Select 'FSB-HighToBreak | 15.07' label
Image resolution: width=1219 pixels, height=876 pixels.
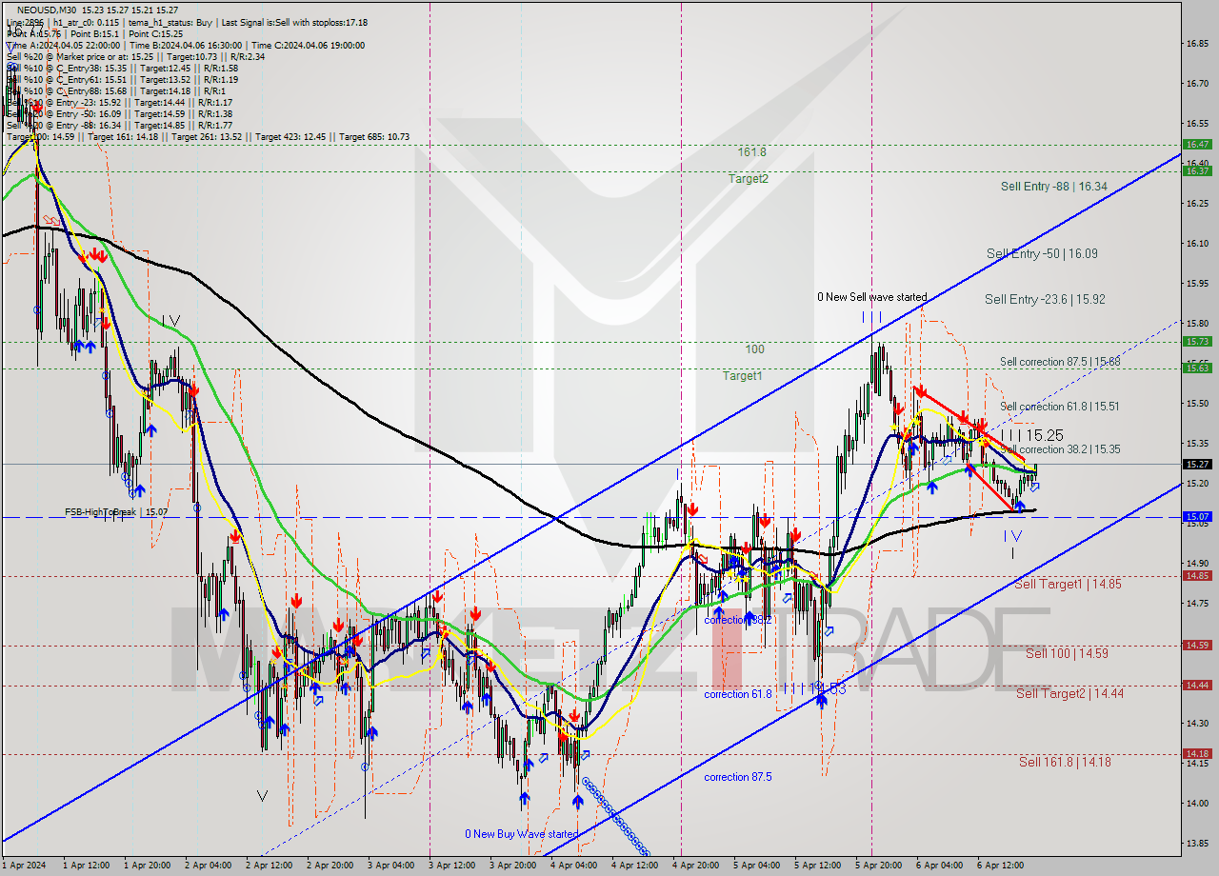tap(116, 512)
